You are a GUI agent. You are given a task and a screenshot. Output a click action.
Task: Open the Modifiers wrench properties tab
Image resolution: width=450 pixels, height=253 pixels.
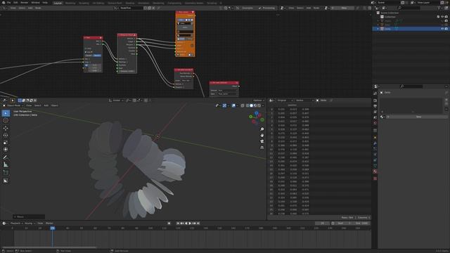(375, 143)
